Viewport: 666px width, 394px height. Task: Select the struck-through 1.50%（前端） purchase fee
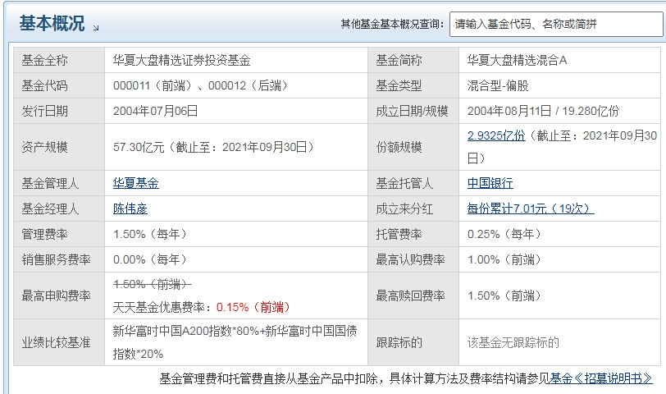(152, 284)
